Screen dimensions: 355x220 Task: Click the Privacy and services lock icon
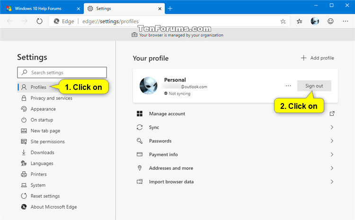click(x=24, y=98)
